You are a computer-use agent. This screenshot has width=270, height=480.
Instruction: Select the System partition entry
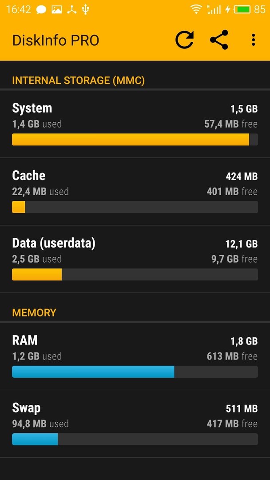coord(135,124)
